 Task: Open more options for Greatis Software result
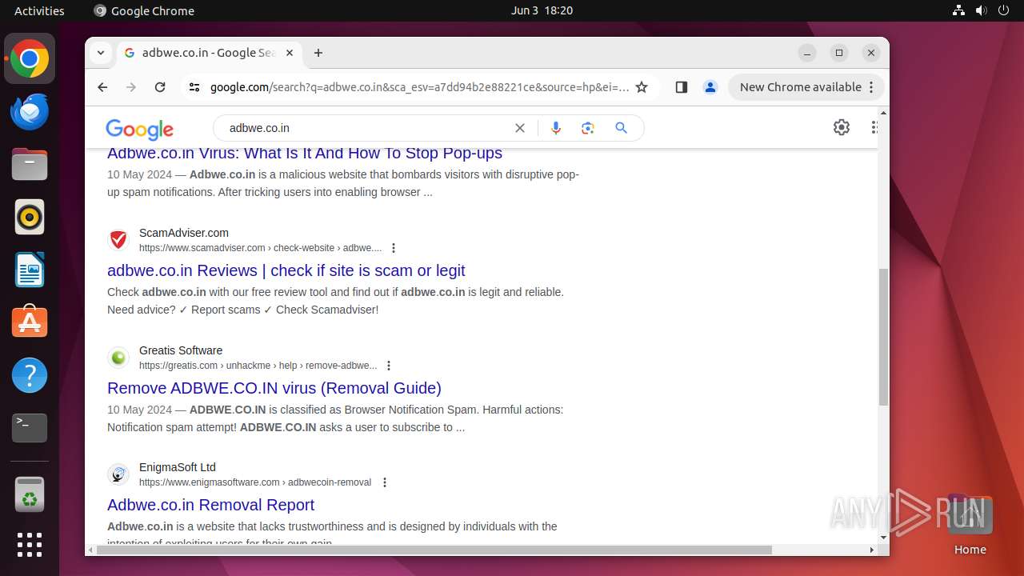tap(389, 366)
